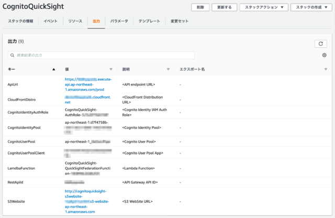
Task: Select the CloudFrontDistro key cell
Action: (21, 100)
